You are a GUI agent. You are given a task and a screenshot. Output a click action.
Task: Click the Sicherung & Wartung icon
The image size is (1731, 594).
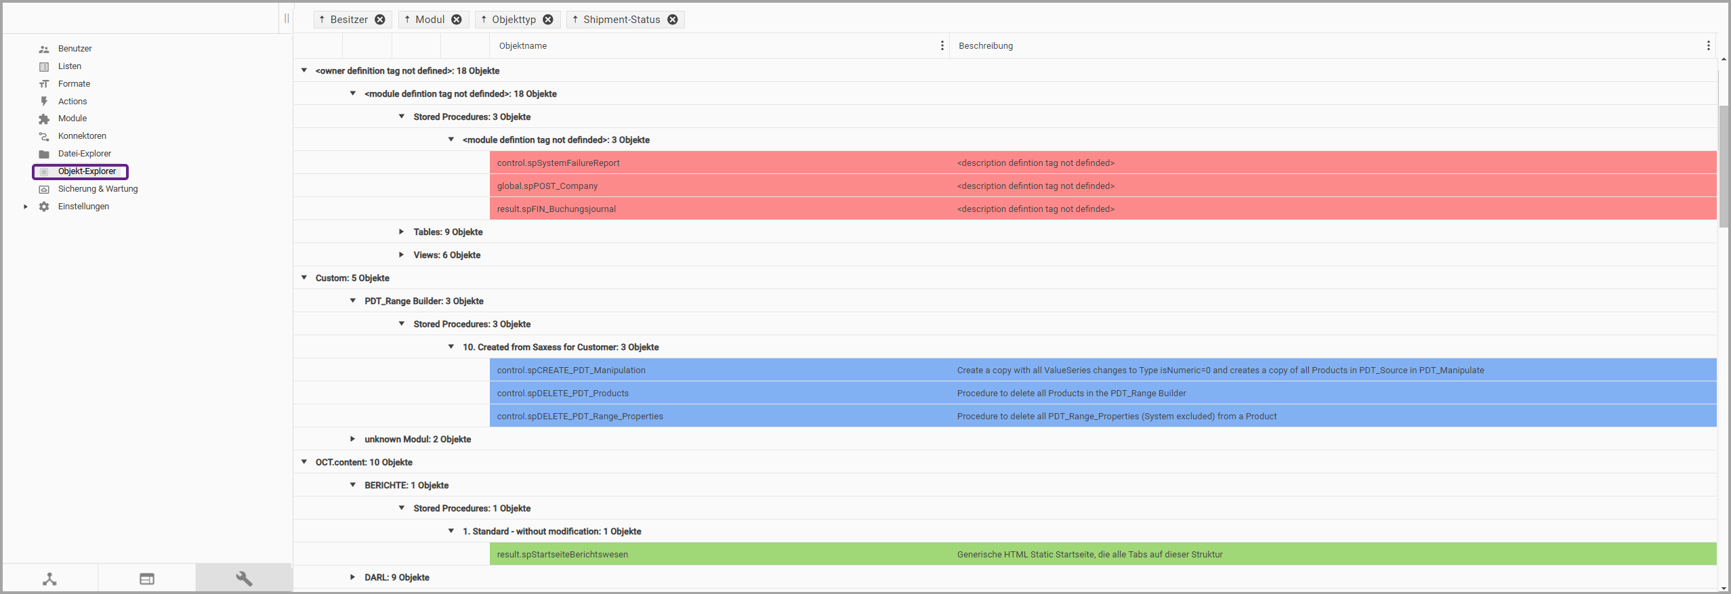(x=44, y=189)
